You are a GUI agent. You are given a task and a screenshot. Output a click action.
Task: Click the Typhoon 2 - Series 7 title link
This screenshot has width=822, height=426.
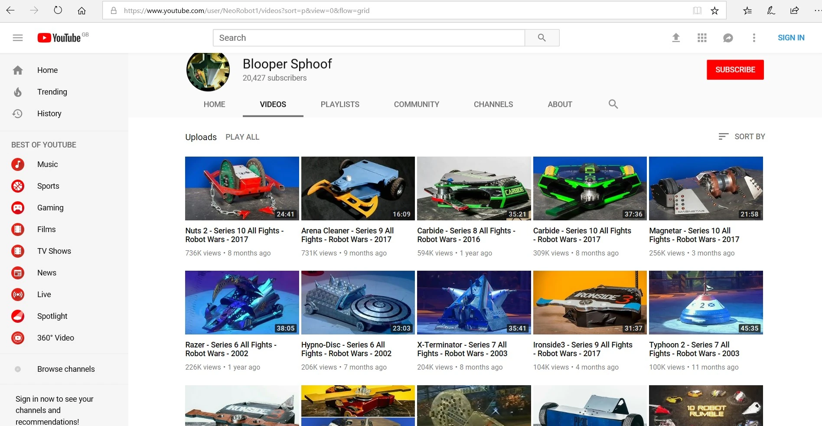694,349
